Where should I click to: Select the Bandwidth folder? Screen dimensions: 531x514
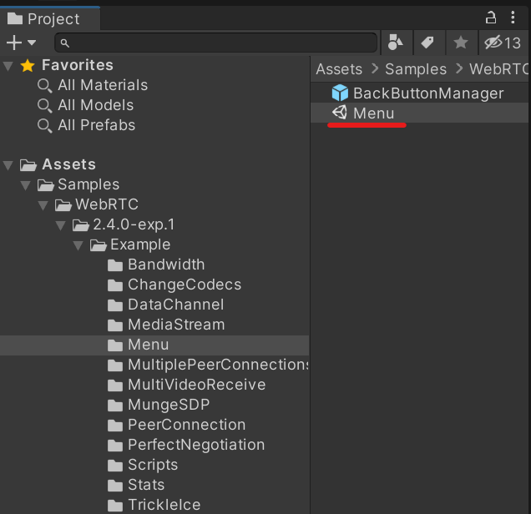(x=165, y=265)
